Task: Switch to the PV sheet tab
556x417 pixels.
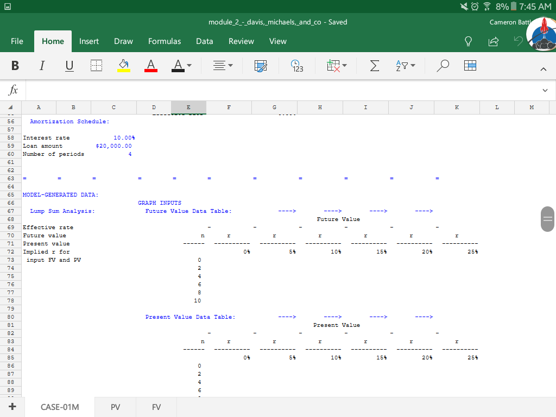Action: (115, 407)
